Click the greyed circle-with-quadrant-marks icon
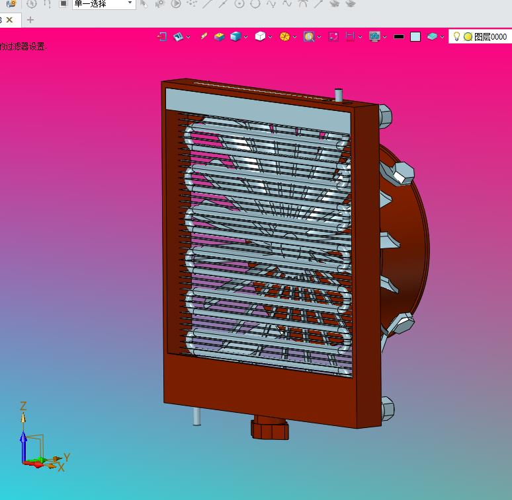The width and height of the screenshot is (512, 500). point(255,3)
